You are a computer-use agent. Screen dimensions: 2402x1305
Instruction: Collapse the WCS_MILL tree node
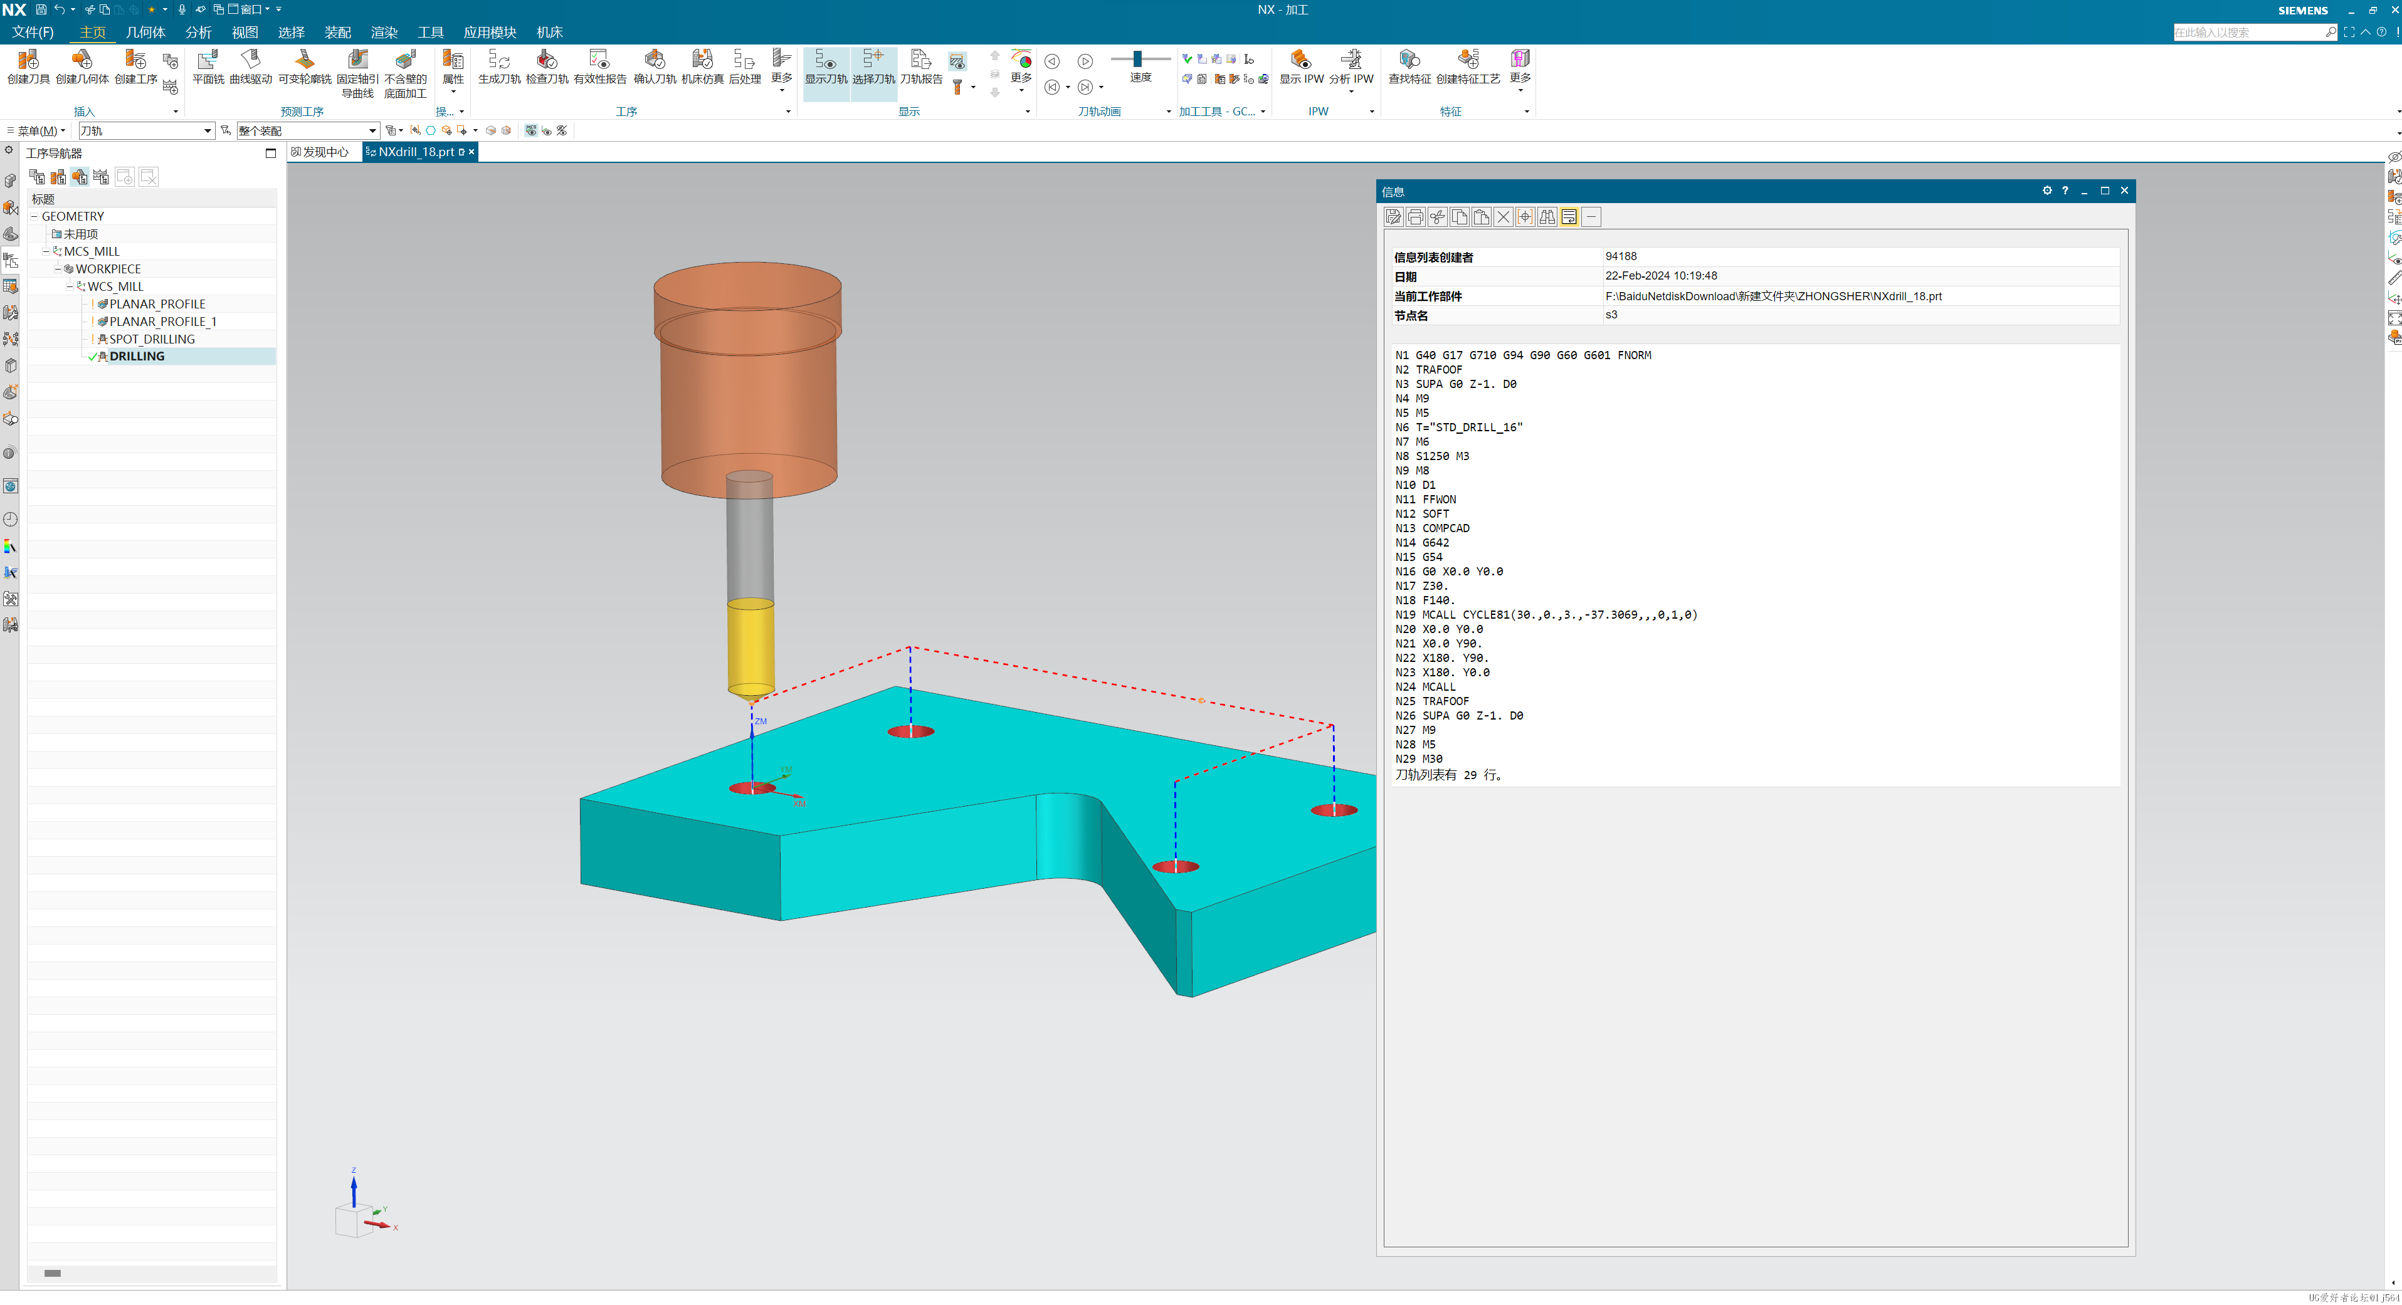click(69, 286)
